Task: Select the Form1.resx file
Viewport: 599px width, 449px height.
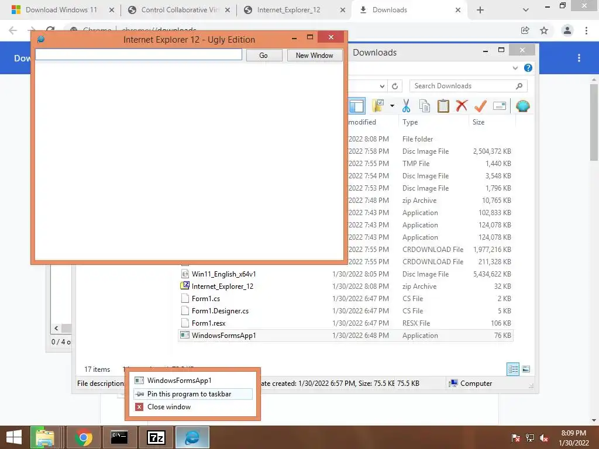Action: (346, 323)
